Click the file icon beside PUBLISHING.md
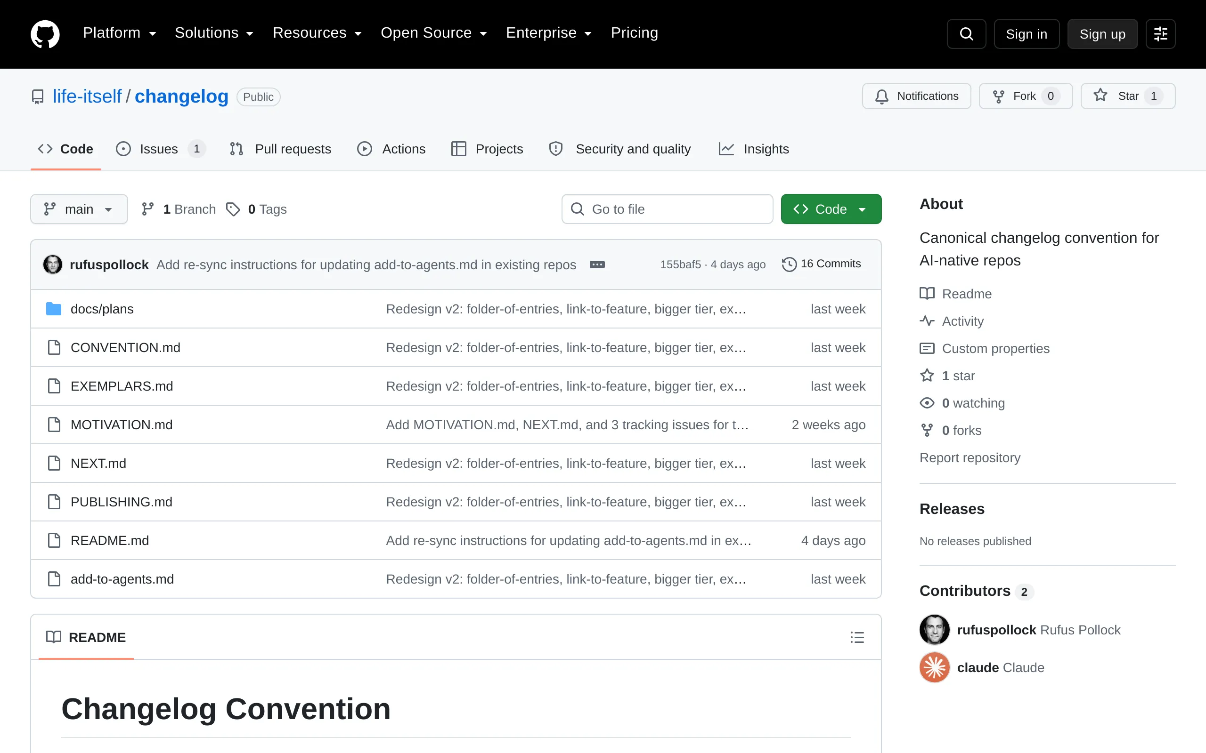Screen dimensions: 1206x753 [x=54, y=502]
